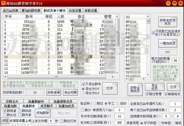Click the 每次加的数量 input field
The width and height of the screenshot is (184, 126).
[x=175, y=60]
